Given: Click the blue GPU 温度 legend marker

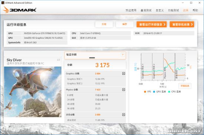Looking at the screenshot, I should 154,92.
